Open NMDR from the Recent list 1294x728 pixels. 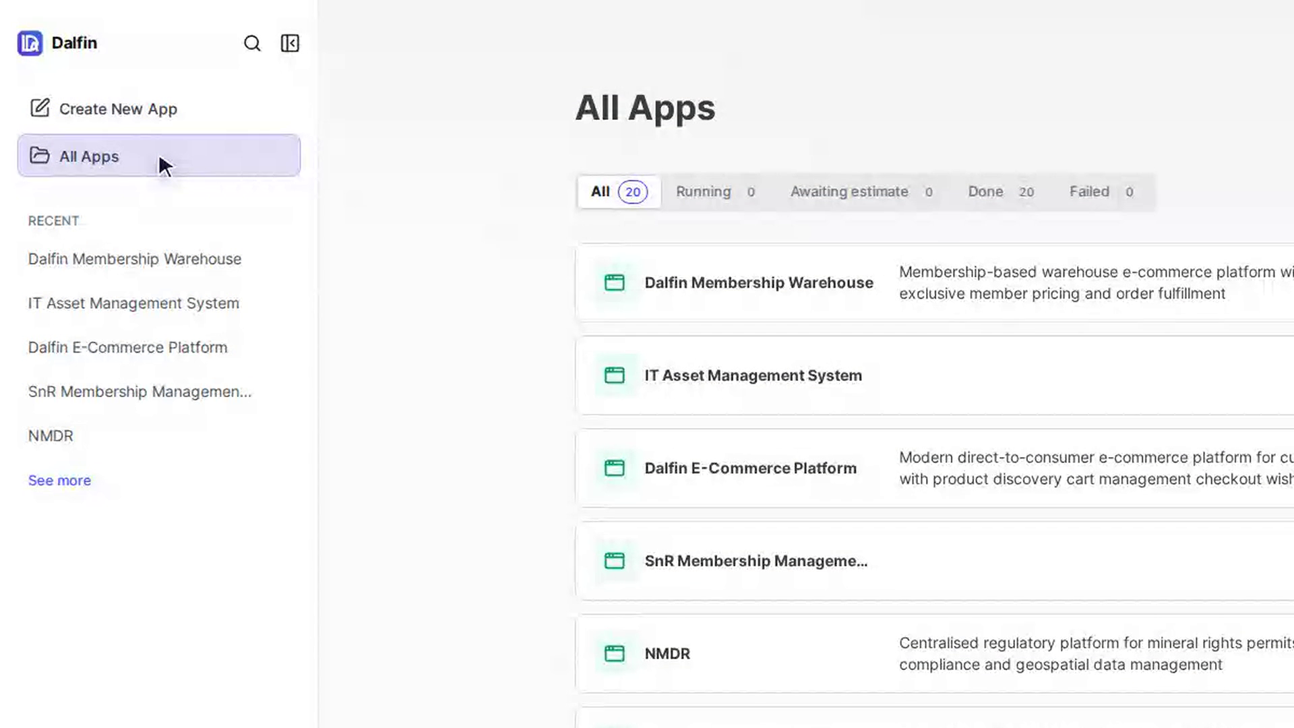51,436
